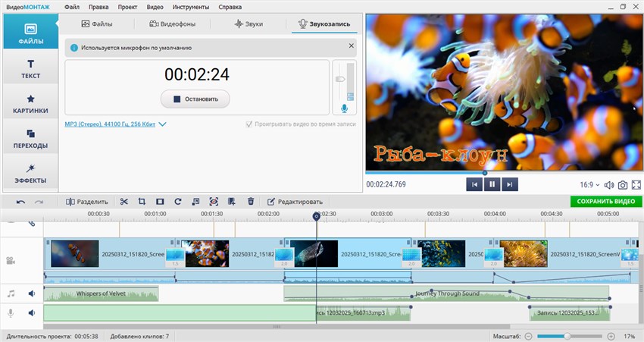
Task: Click the green Сохранить видео button
Action: tap(605, 202)
